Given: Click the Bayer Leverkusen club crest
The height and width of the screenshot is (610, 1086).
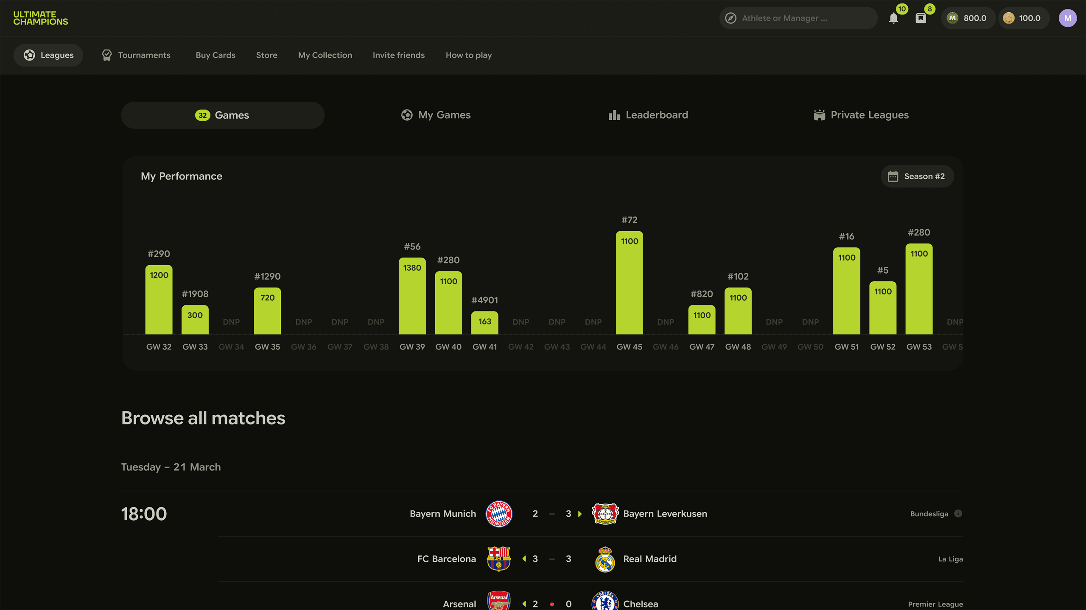Looking at the screenshot, I should tap(605, 514).
